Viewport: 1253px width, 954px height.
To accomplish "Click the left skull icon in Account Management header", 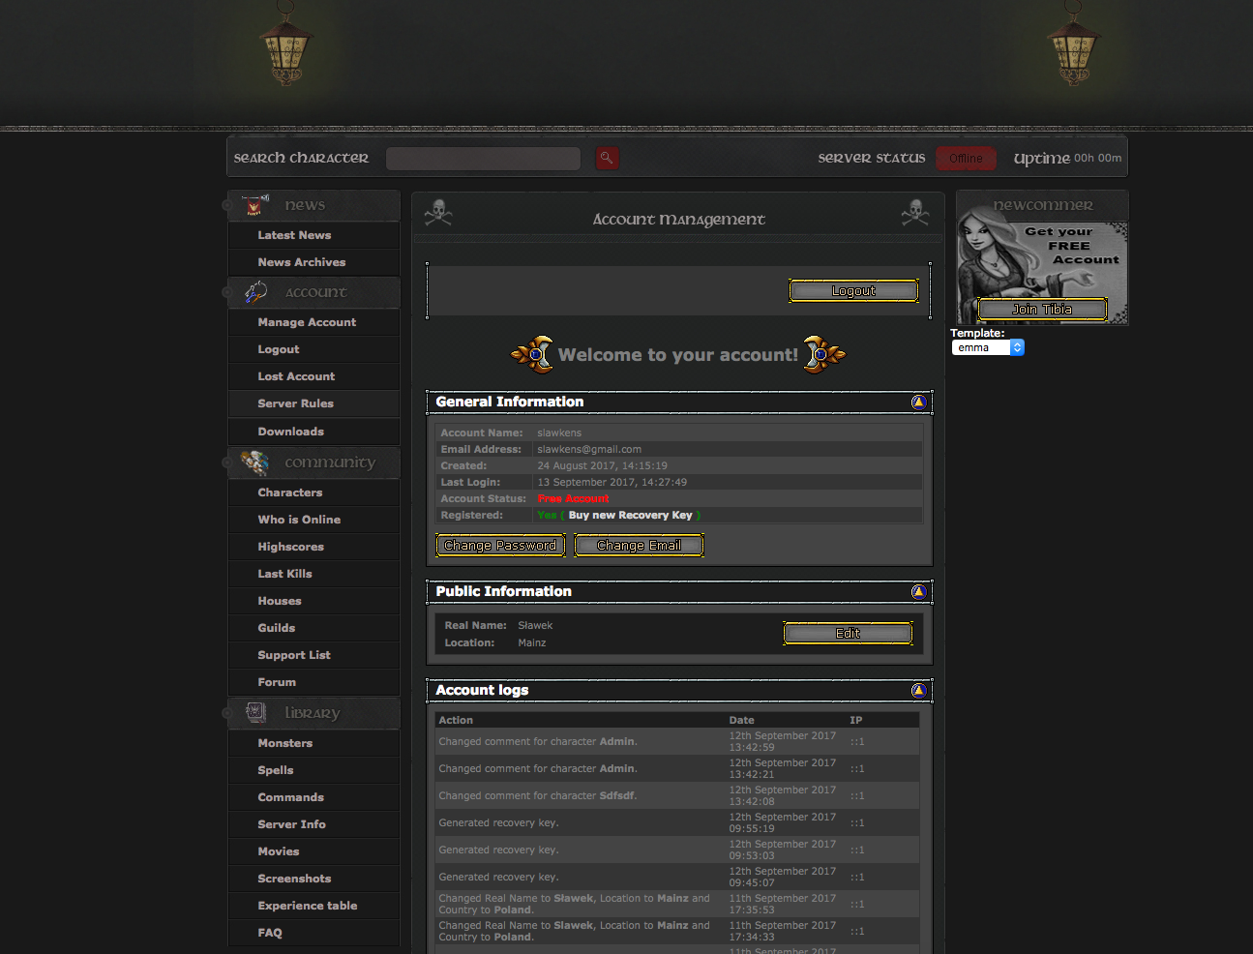I will coord(438,212).
